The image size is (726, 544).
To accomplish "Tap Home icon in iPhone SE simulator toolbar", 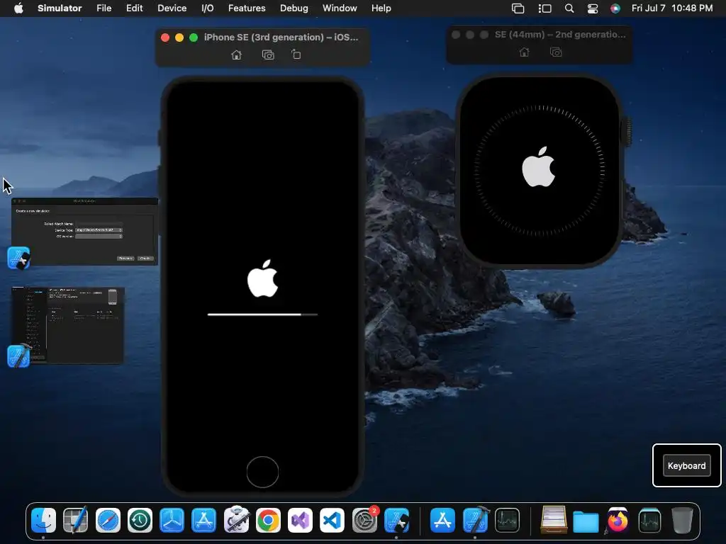I will click(x=236, y=55).
